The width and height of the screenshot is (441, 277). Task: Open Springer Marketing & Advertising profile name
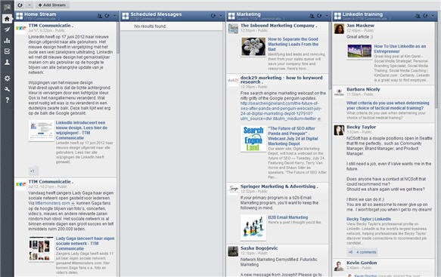point(279,186)
